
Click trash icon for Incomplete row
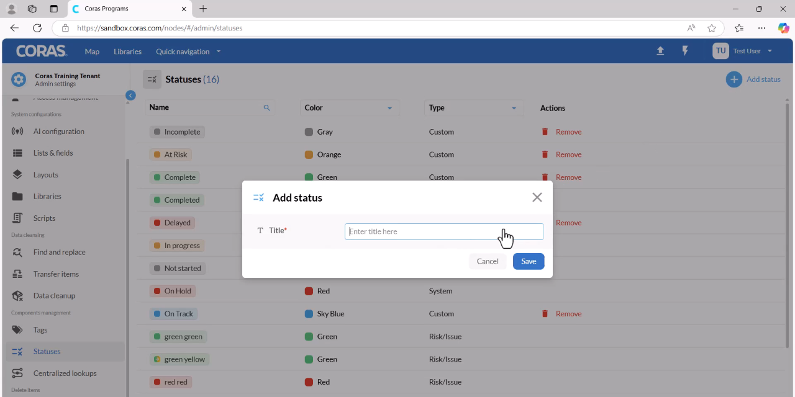coord(545,132)
